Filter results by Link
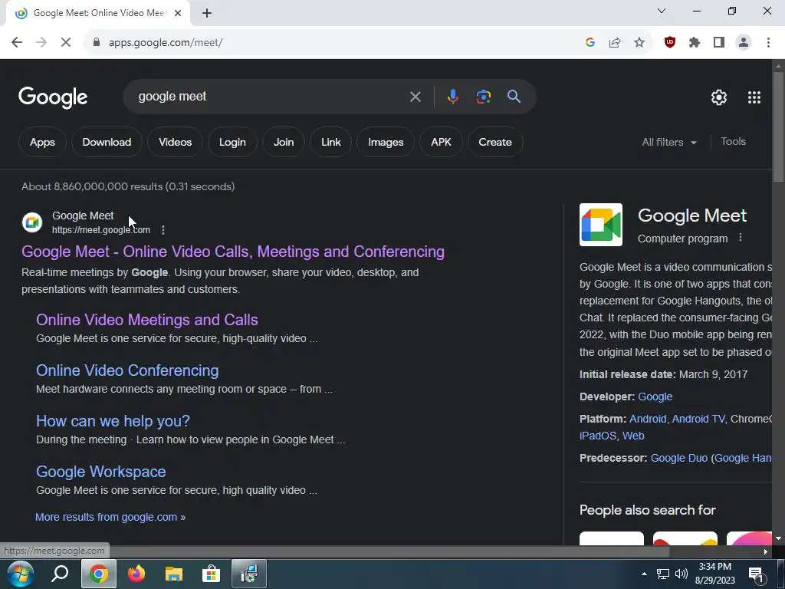This screenshot has width=785, height=589. pos(331,142)
